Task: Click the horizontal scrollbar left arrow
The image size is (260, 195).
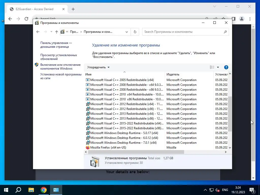Action: 86,152
